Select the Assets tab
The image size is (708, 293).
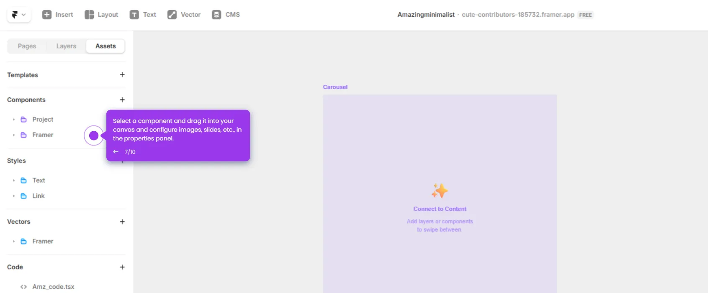click(x=106, y=46)
